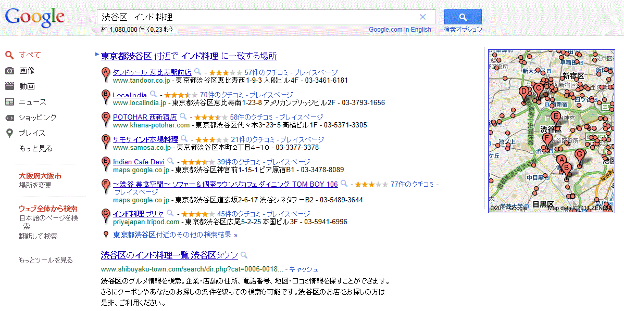Click the pin icon beside プレイス
This screenshot has height=311, width=624.
10,134
